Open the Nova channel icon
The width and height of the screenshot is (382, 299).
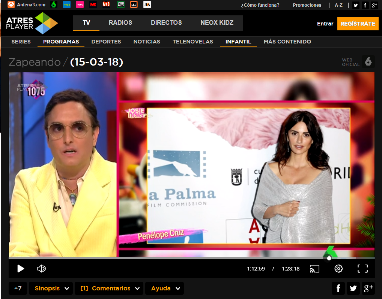pyautogui.click(x=80, y=4)
